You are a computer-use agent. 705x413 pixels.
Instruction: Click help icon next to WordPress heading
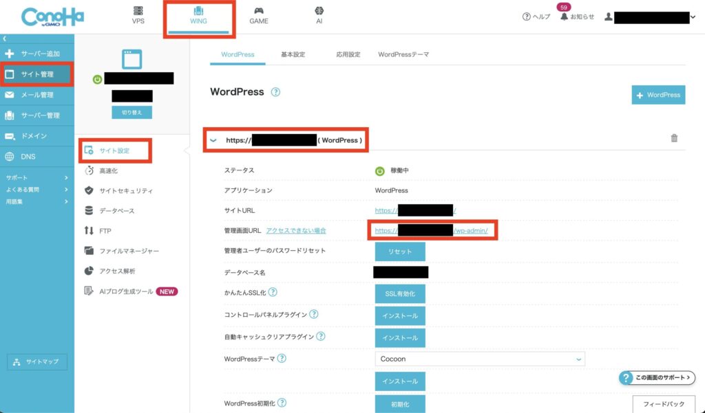click(275, 92)
